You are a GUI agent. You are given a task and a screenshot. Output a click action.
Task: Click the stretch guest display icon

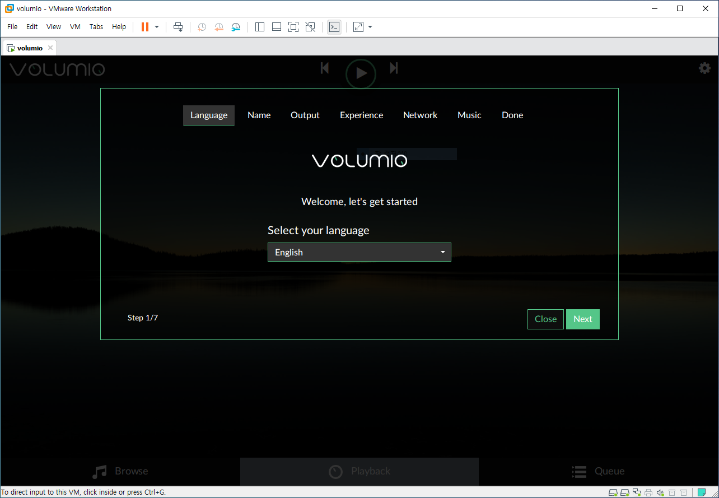(x=358, y=27)
